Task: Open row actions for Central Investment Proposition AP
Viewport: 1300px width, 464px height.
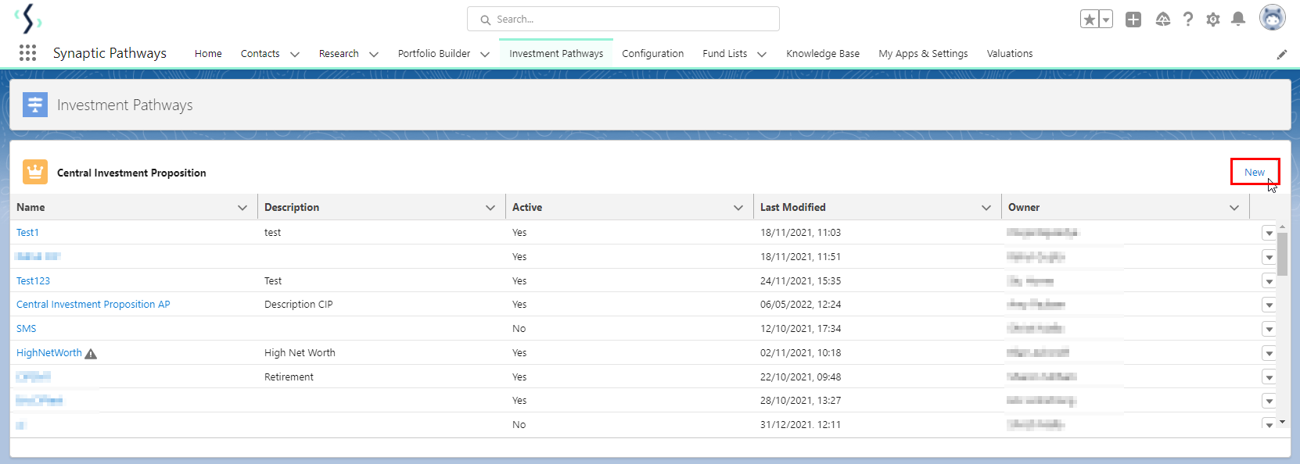Action: (x=1269, y=305)
